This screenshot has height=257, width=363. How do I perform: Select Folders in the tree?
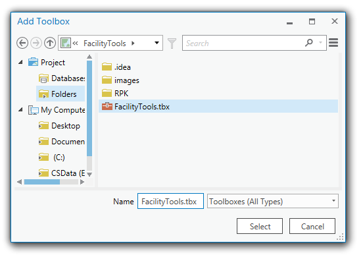64,94
